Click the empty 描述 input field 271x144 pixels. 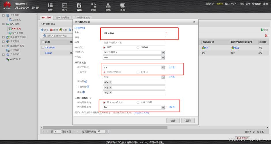[134, 38]
